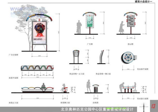
Task: Click the 休息靠椅－侧立面 caption
Action: 103,74
